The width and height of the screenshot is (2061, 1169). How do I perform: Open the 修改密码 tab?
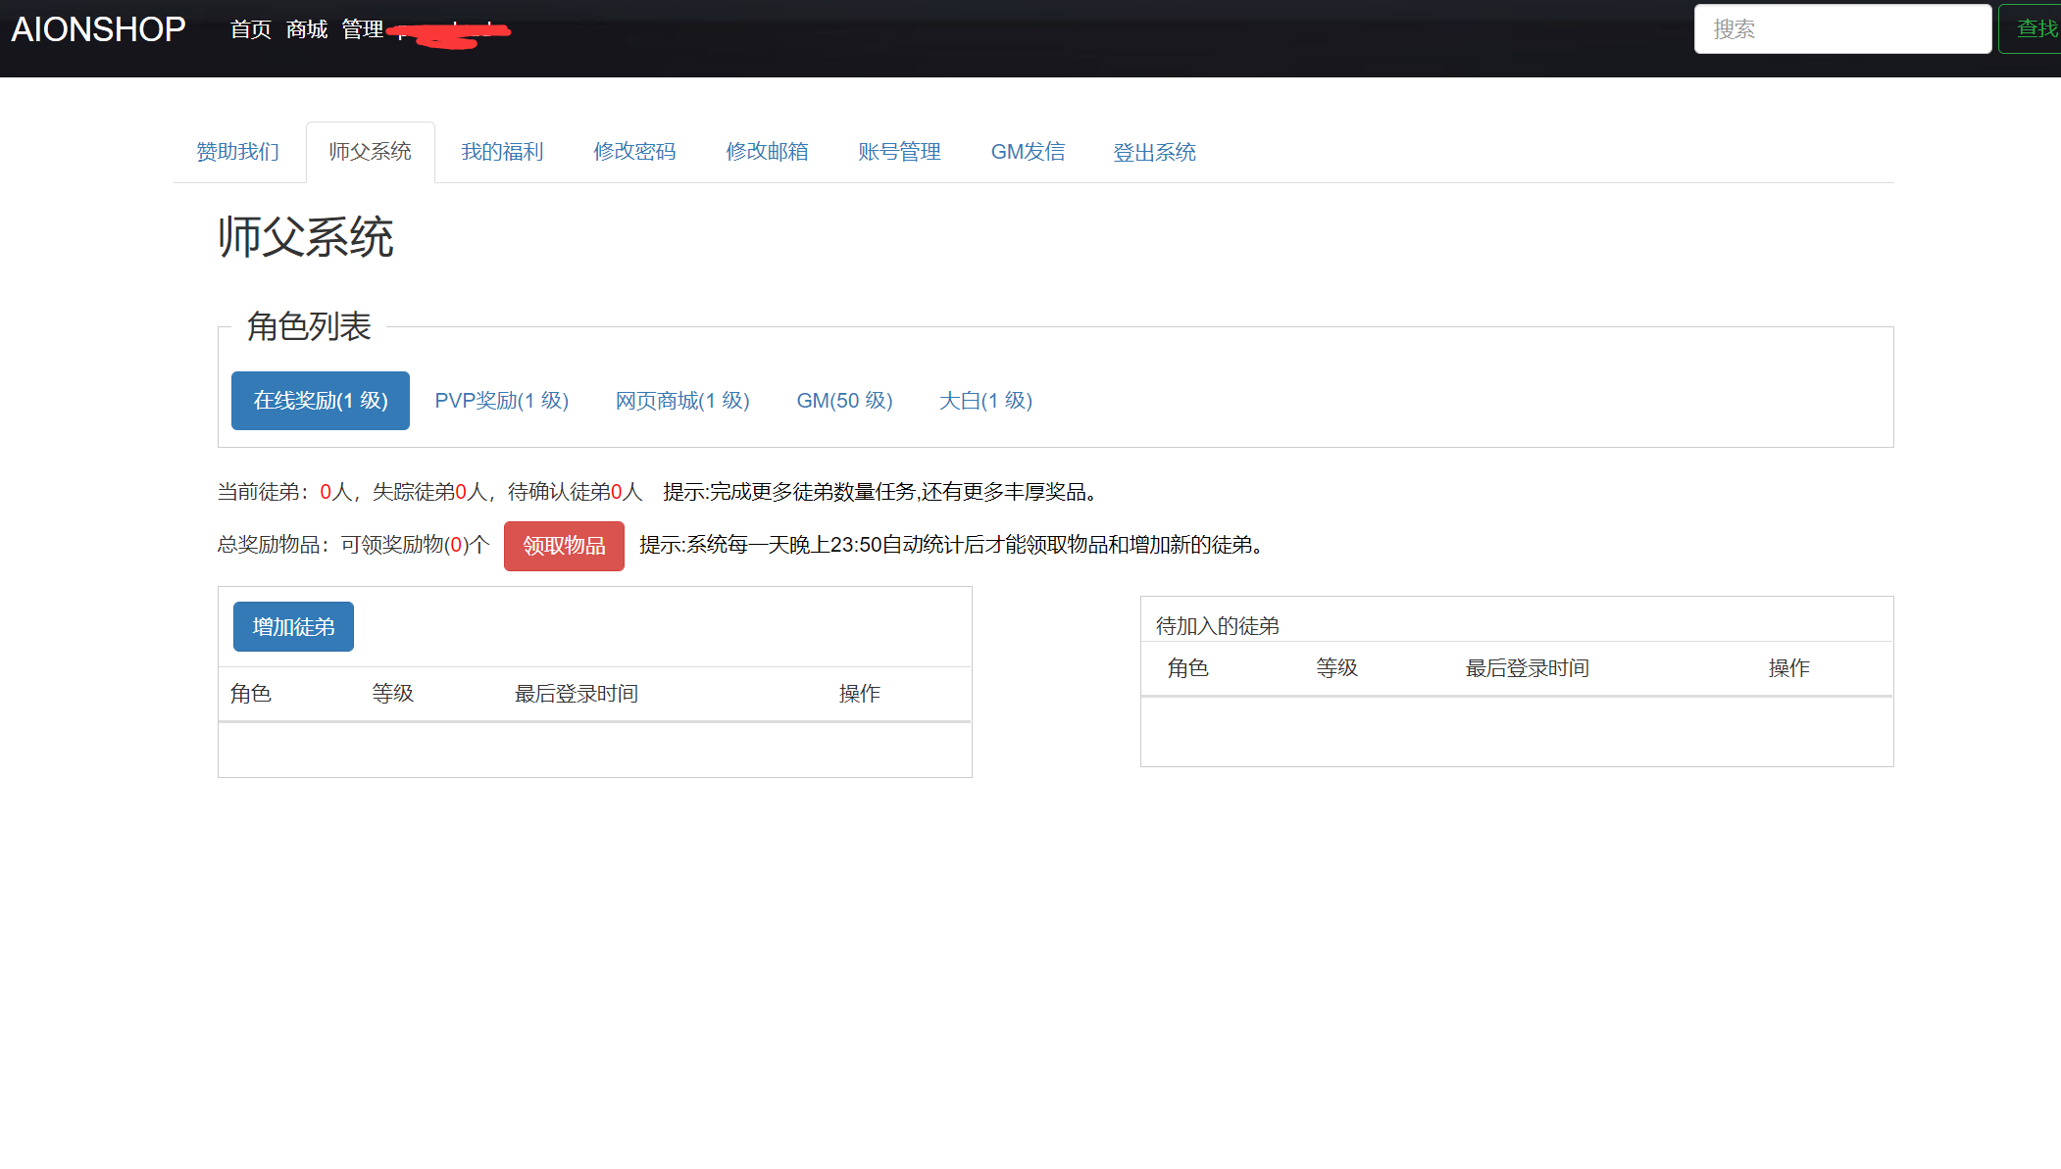tap(634, 152)
